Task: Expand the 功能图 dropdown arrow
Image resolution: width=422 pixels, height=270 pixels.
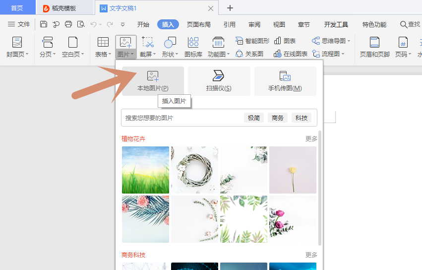Action: (229, 54)
